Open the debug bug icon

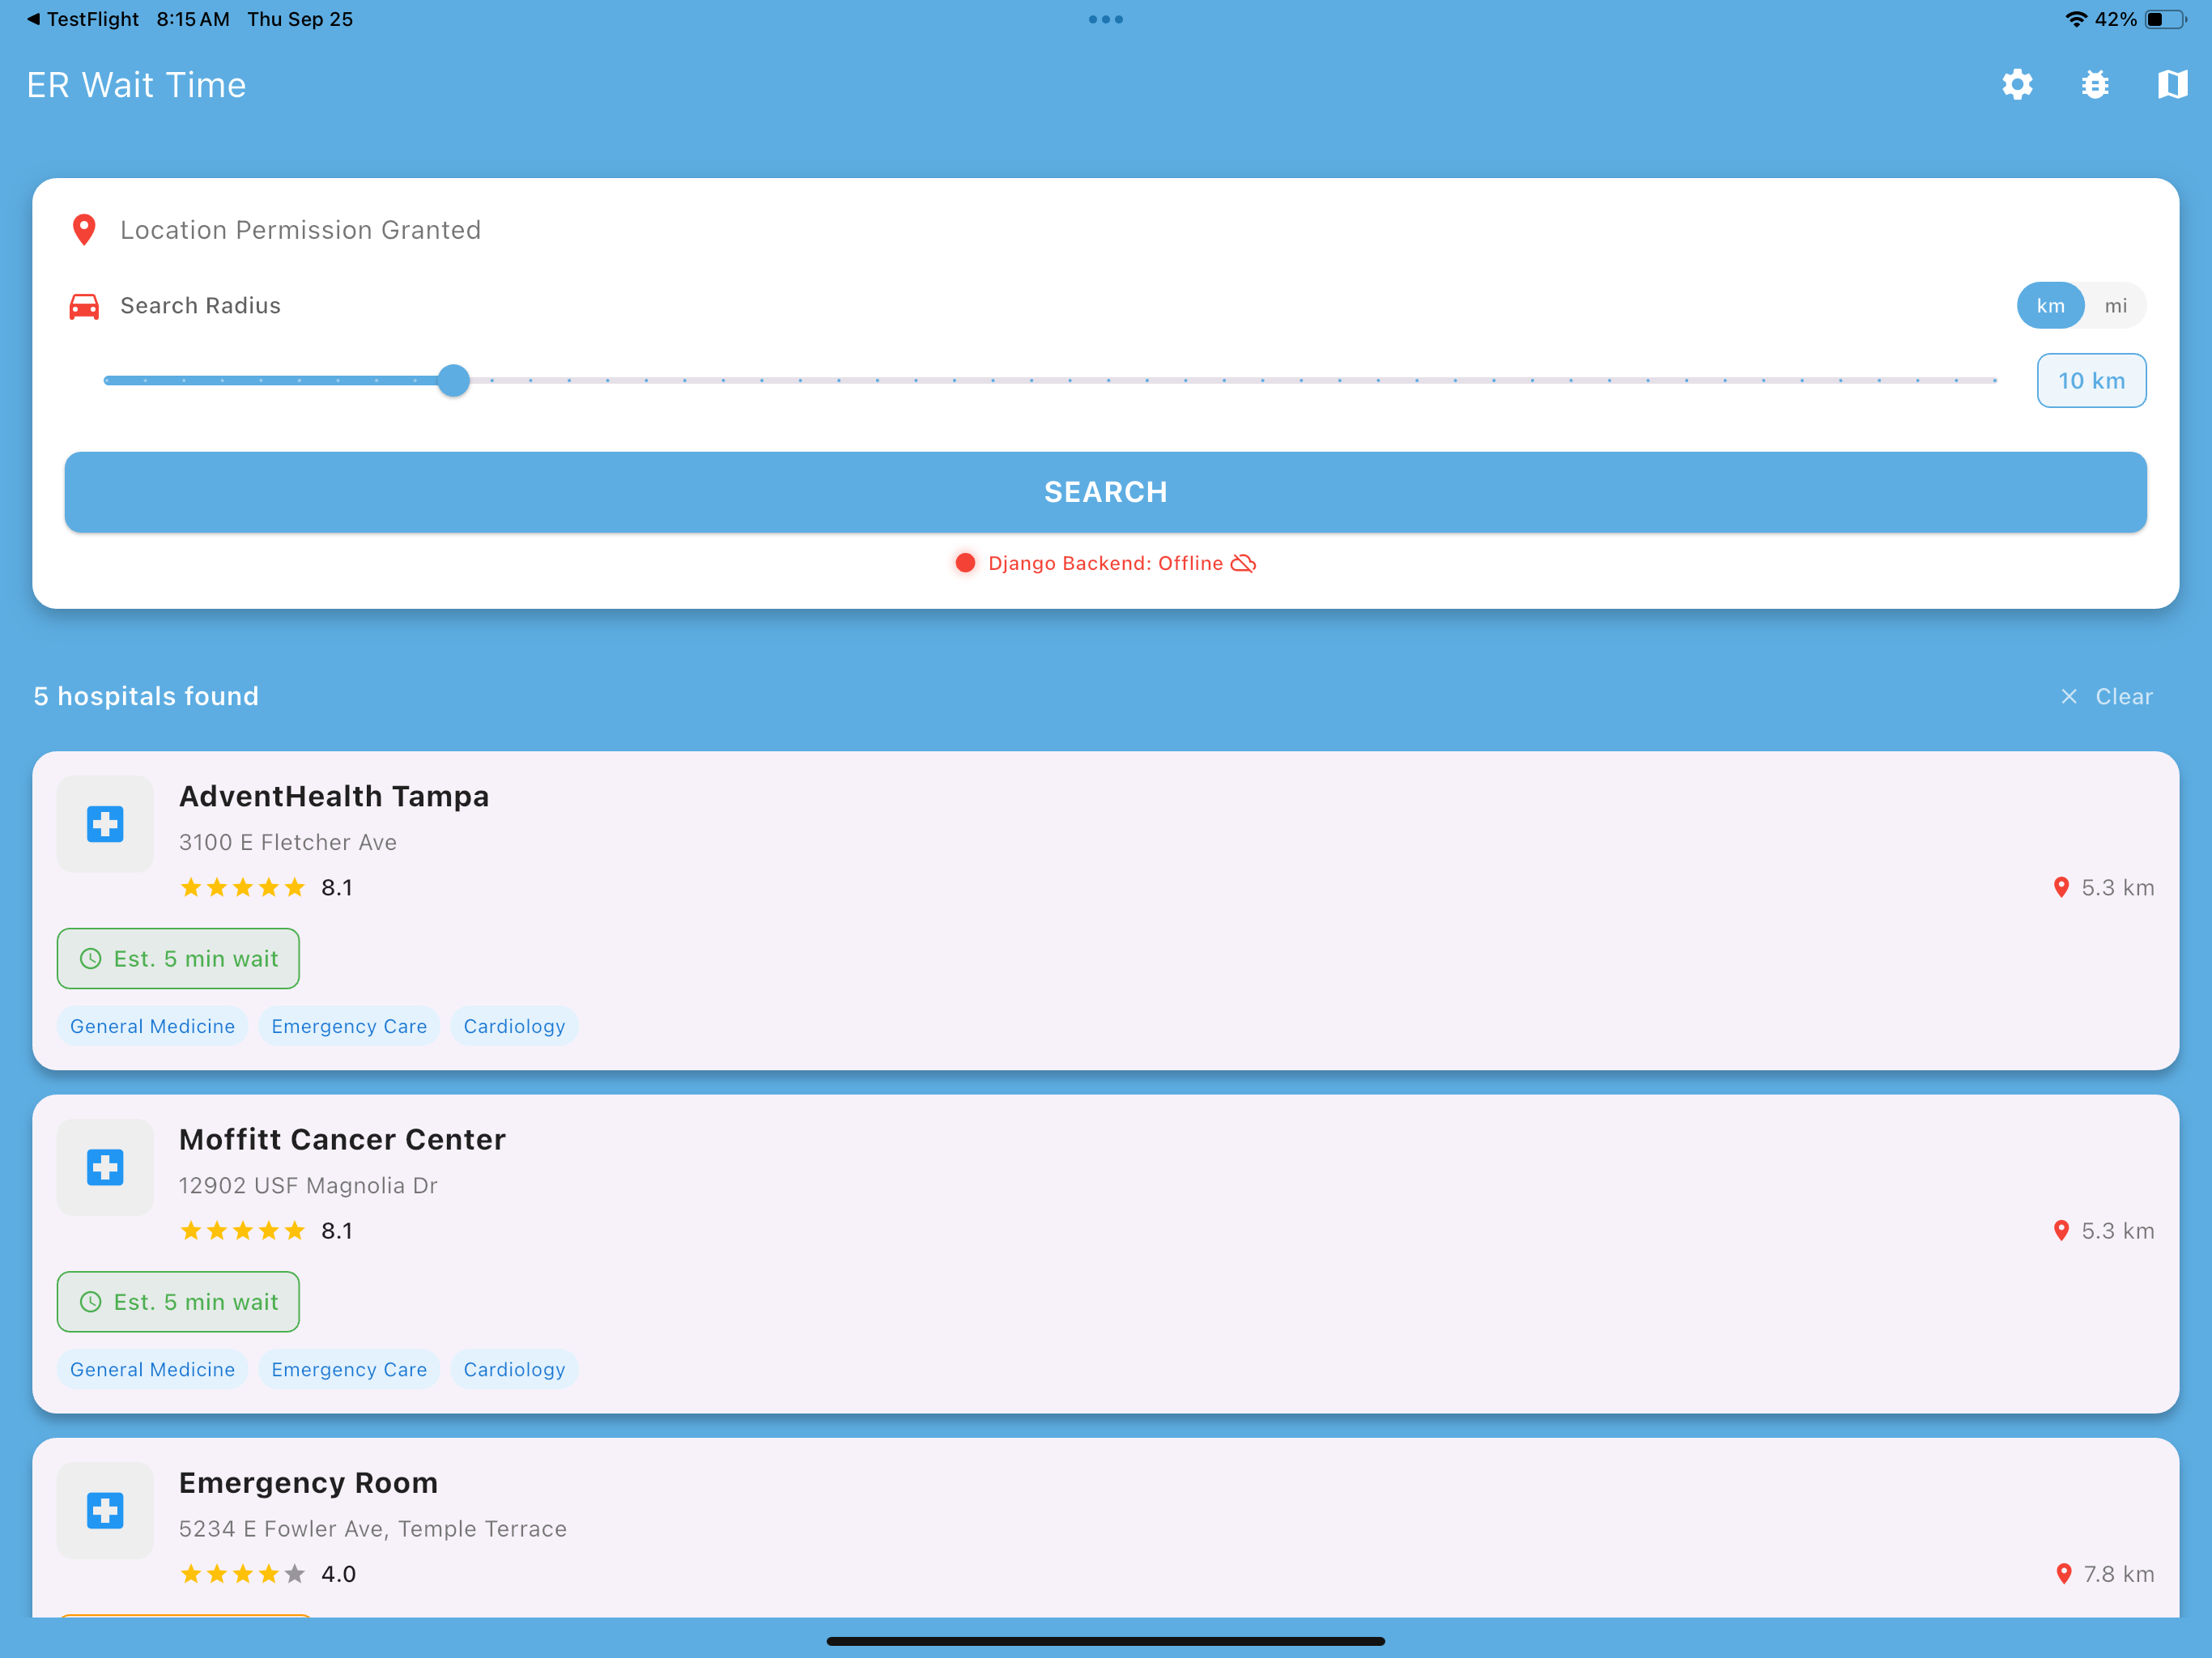(2095, 85)
